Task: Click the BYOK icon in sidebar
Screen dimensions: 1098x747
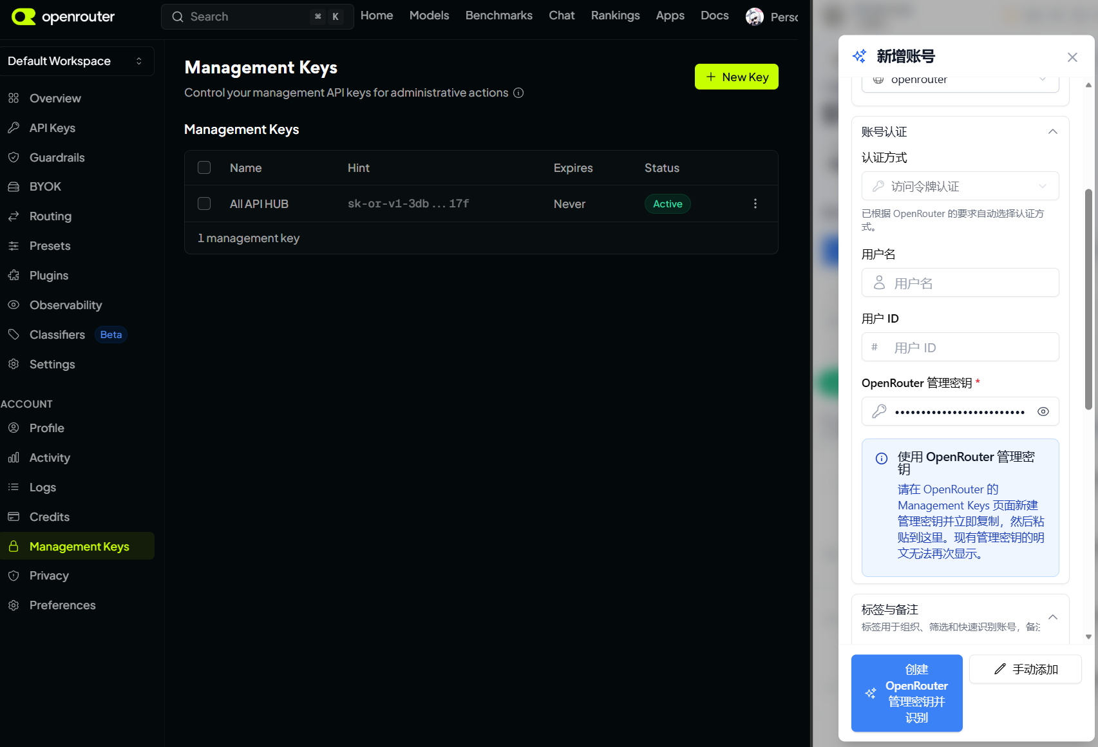Action: click(x=14, y=187)
